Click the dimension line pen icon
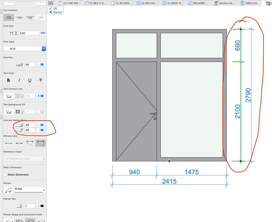Viewport: 272px width, 222px height. click(19, 125)
